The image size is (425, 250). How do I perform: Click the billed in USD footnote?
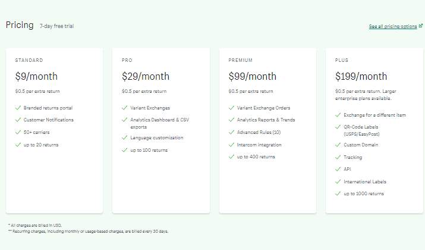pyautogui.click(x=35, y=226)
